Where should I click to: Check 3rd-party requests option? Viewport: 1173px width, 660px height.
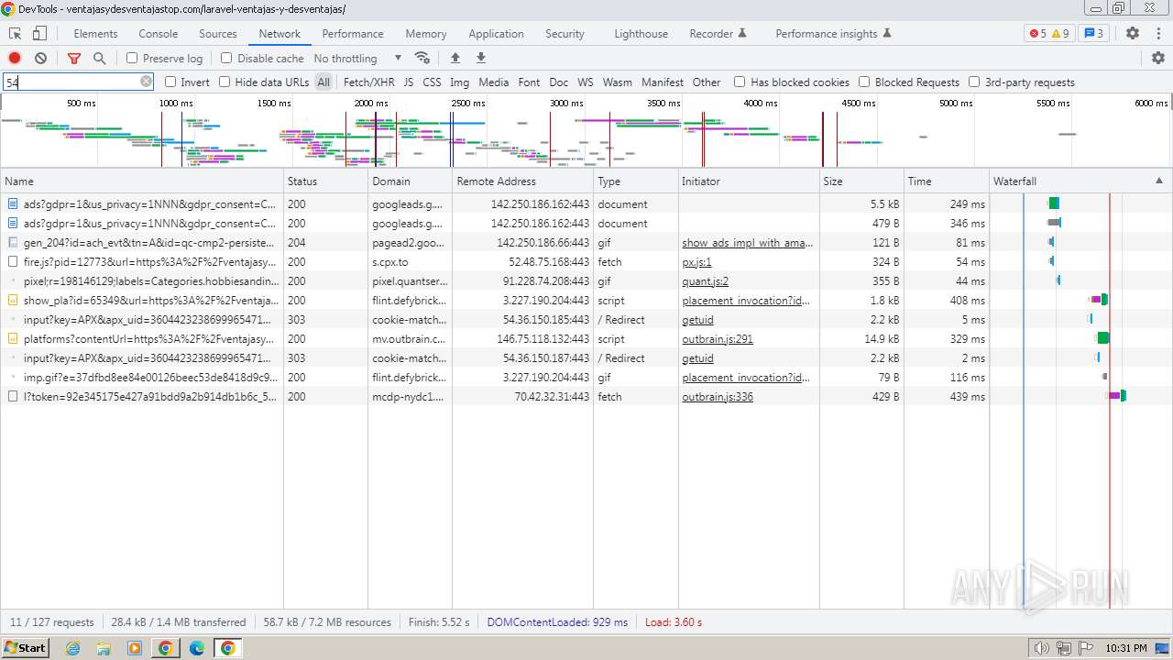974,82
